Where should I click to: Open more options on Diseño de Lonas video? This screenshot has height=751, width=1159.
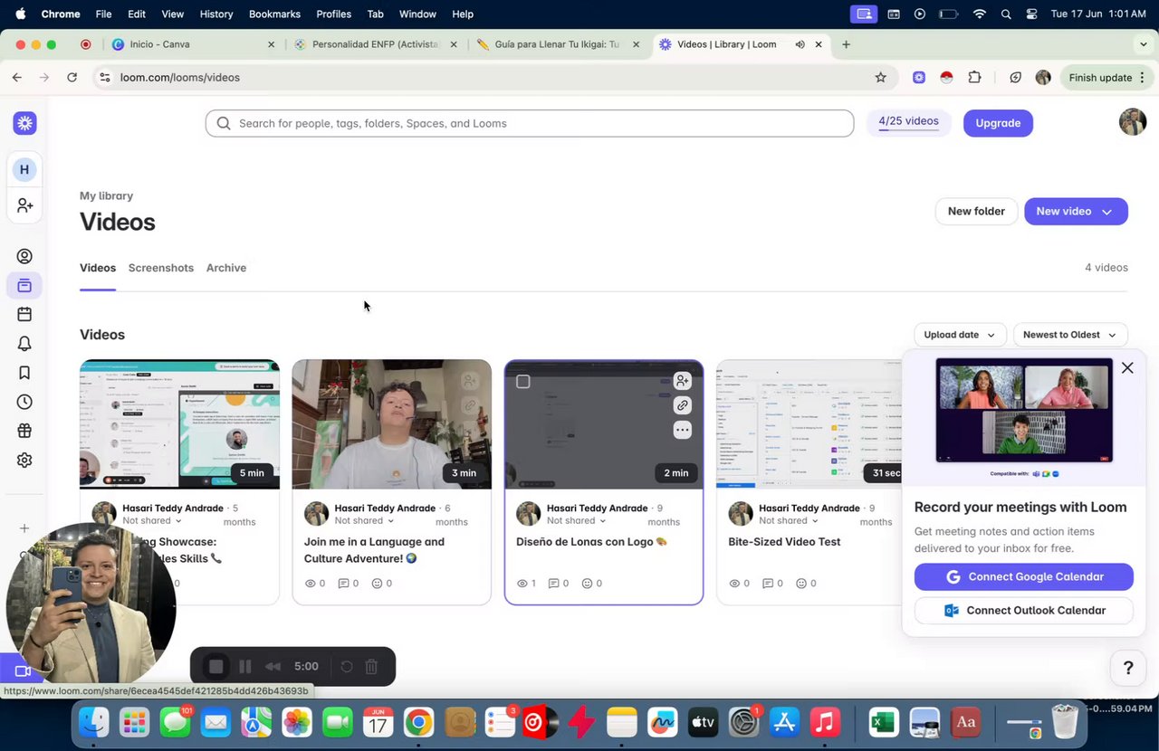click(683, 431)
